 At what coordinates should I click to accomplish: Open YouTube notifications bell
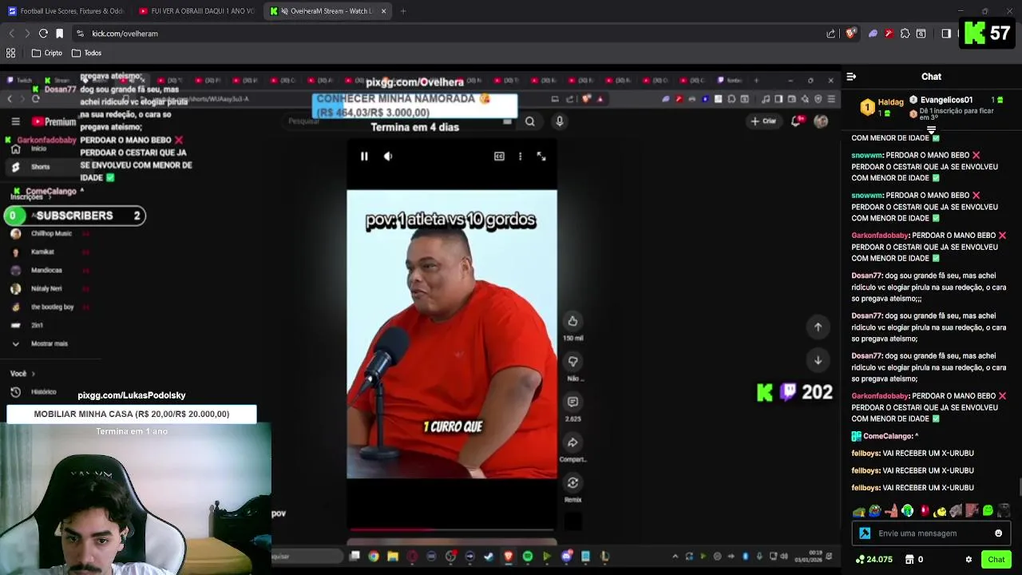pyautogui.click(x=796, y=121)
